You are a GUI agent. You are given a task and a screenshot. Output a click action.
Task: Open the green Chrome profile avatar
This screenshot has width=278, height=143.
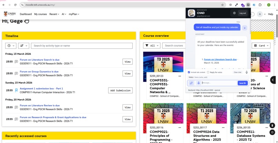pyautogui.click(x=269, y=5)
